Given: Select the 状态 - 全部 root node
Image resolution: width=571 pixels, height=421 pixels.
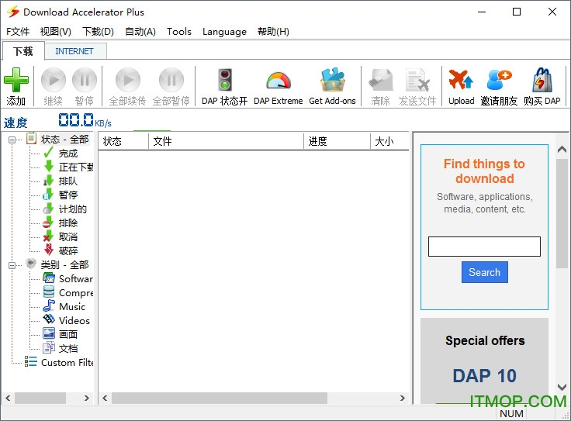Looking at the screenshot, I should pyautogui.click(x=64, y=140).
